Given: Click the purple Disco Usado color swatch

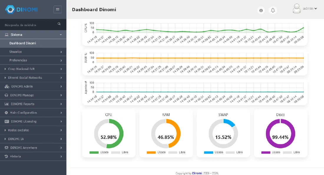Looking at the screenshot, I should pos(266,152).
